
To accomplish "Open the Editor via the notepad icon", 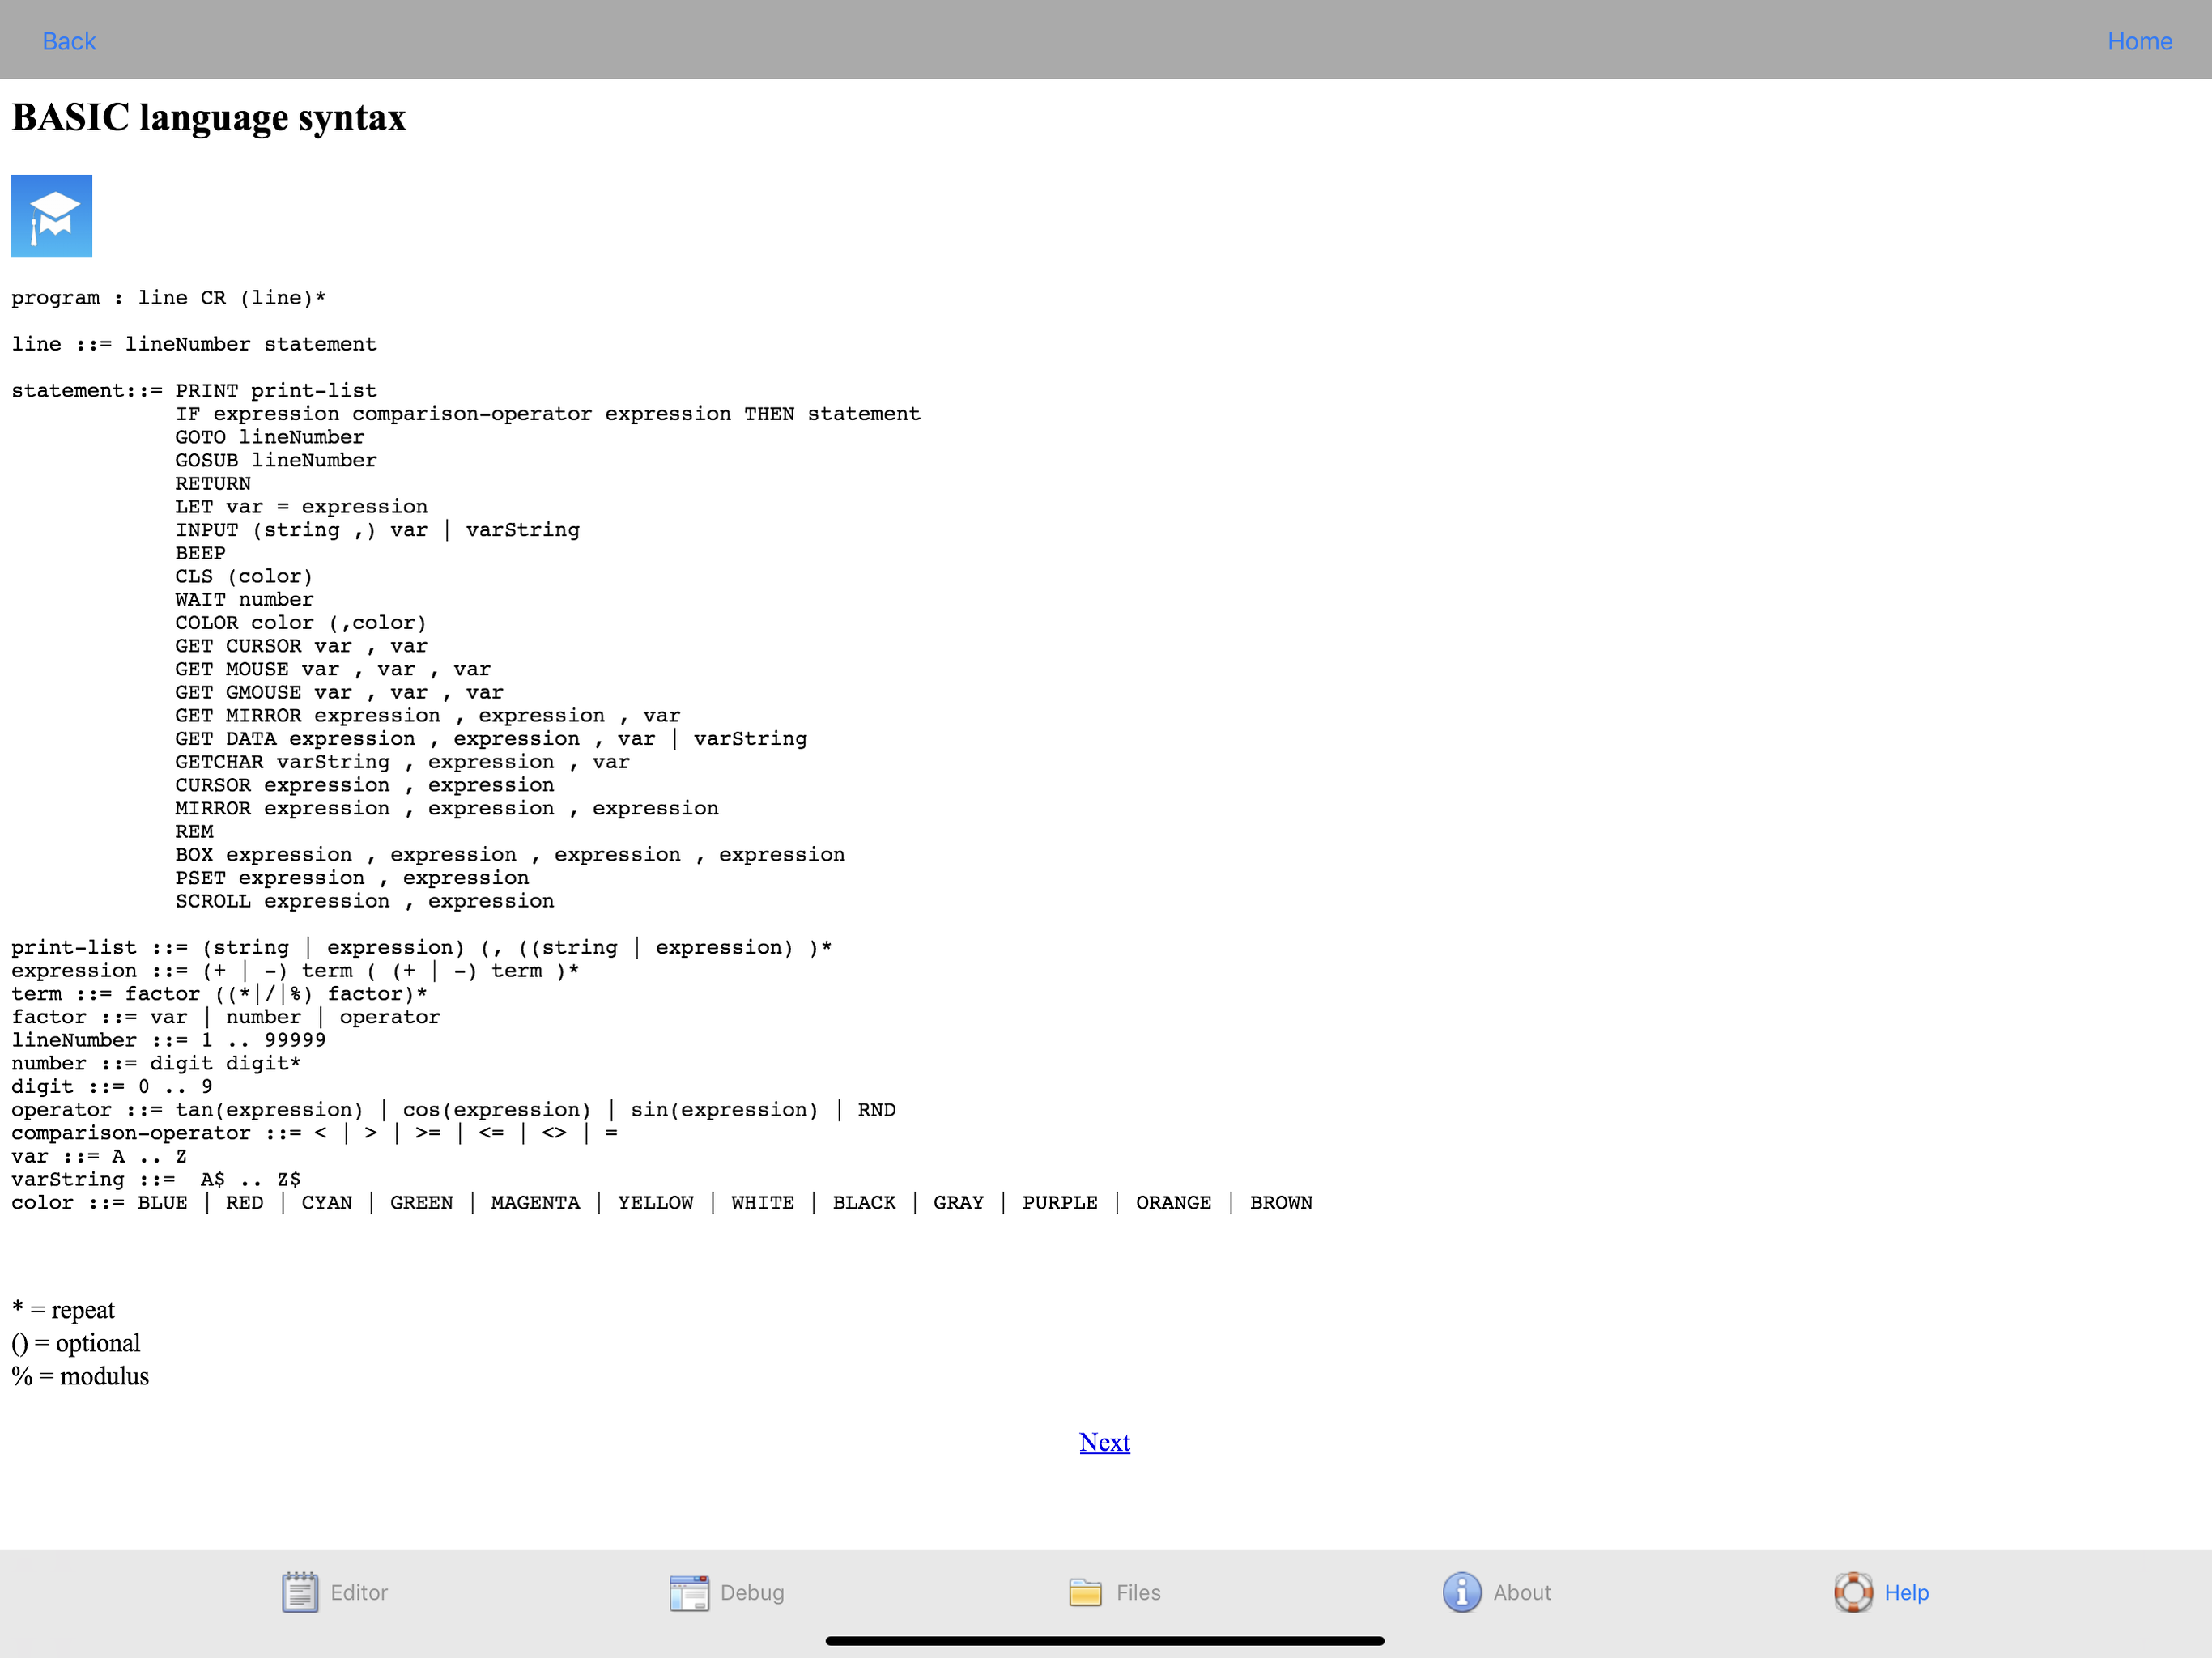I will click(x=299, y=1592).
